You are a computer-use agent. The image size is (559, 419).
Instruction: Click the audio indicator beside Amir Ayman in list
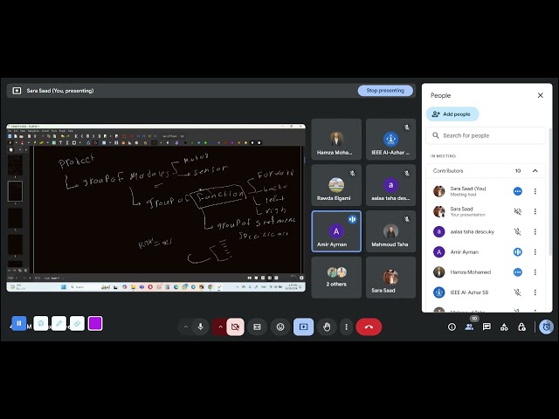coord(518,252)
